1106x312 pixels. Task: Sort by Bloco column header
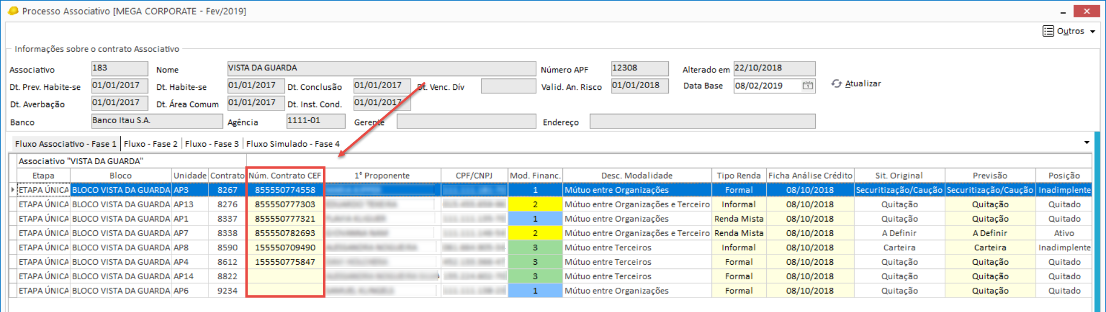pos(120,176)
